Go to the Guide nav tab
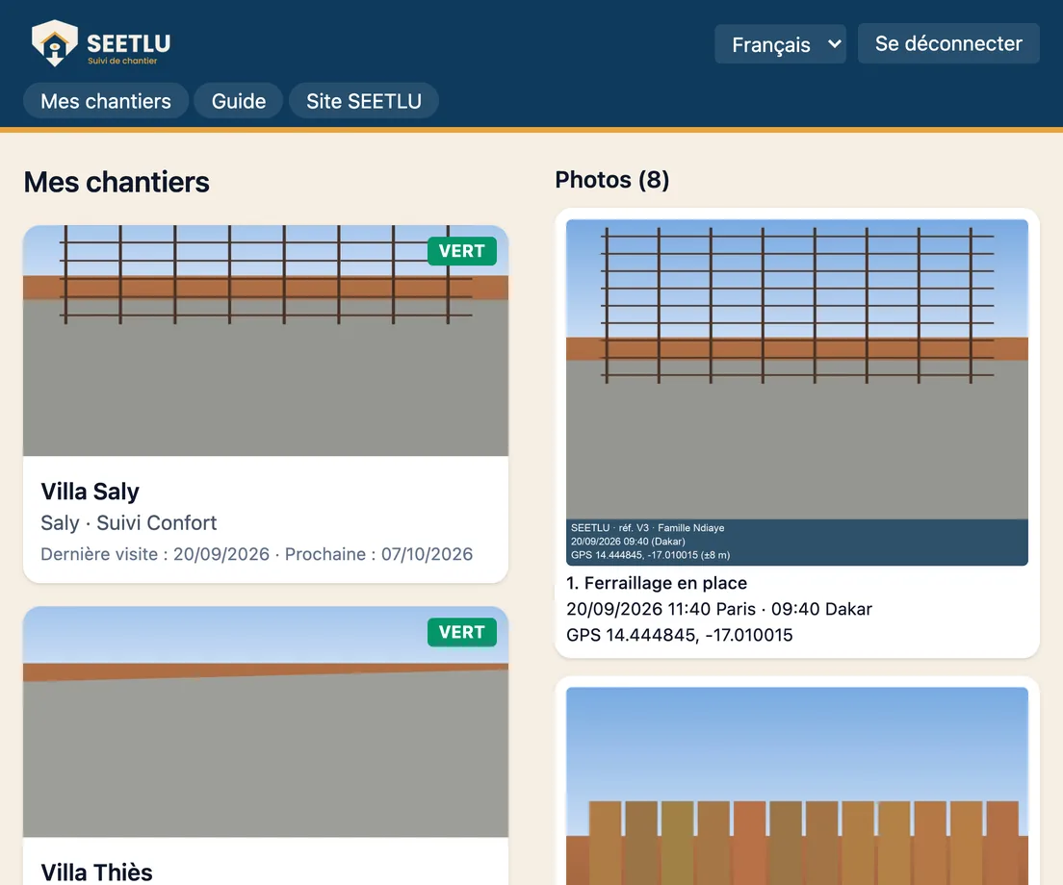 pos(239,101)
